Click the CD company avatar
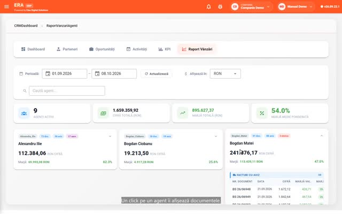Image resolution: width=342 pixels, height=214 pixels. [x=235, y=6]
